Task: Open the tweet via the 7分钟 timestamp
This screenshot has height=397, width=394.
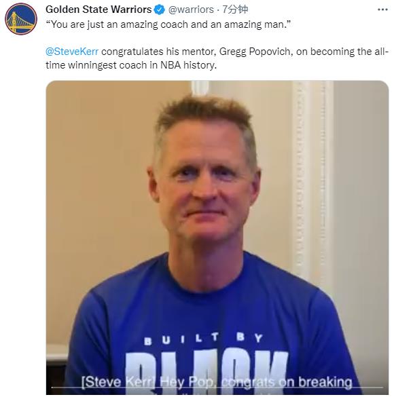Action: tap(235, 10)
